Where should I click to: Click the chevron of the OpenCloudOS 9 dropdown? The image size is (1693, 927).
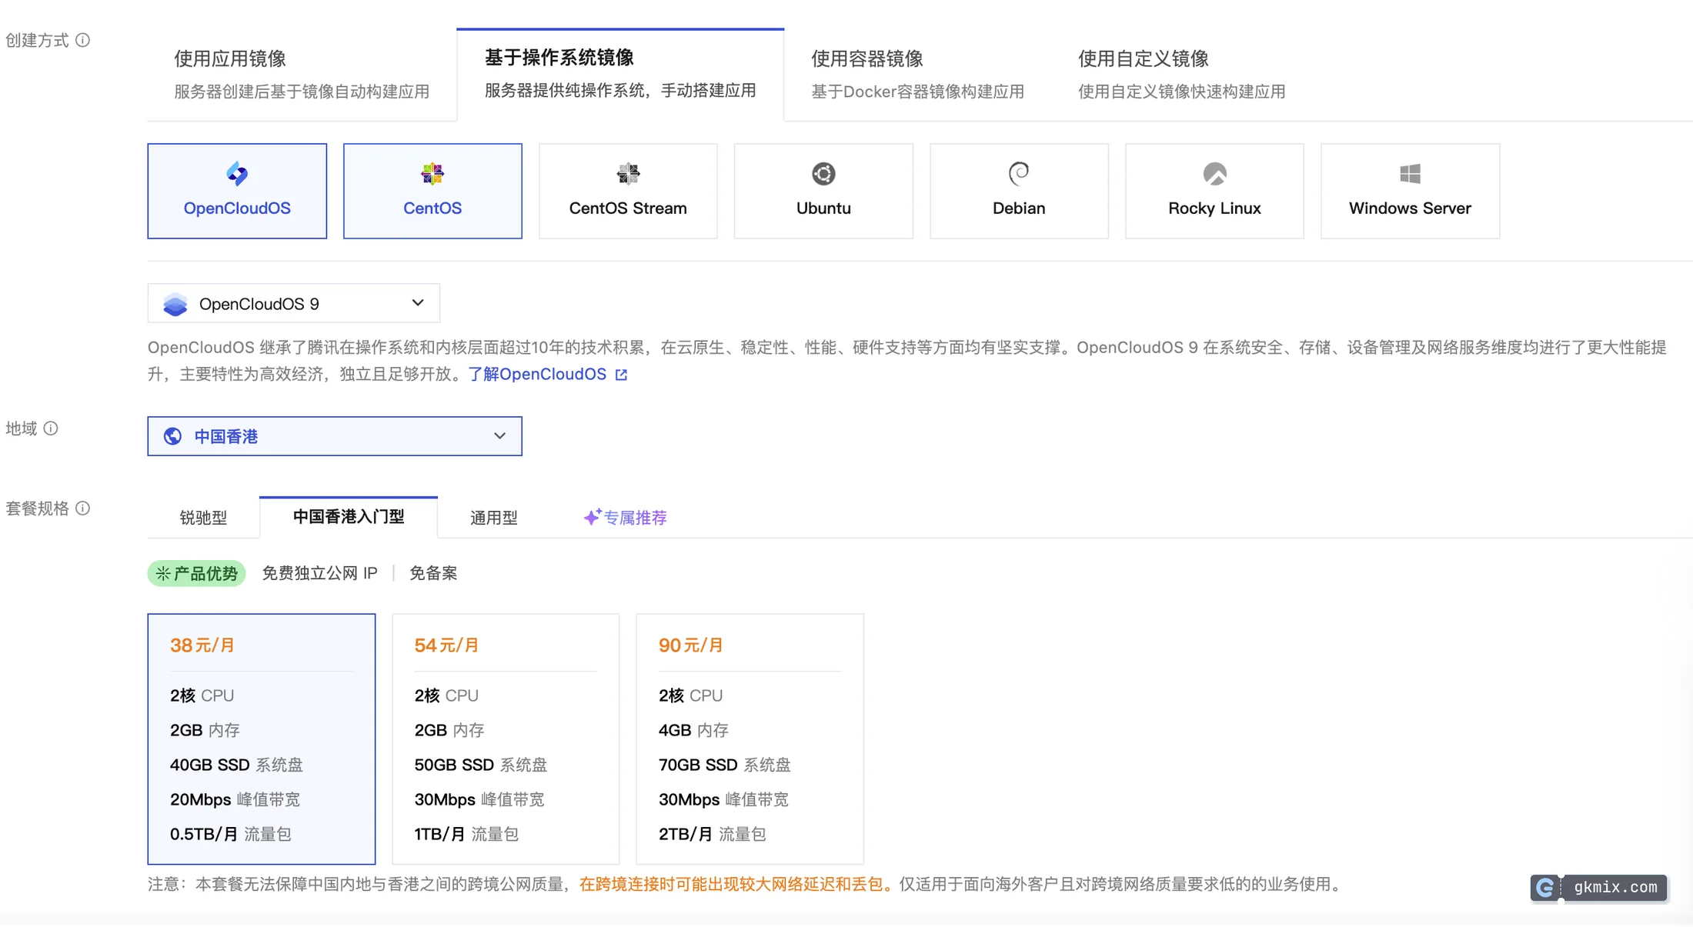click(x=418, y=303)
